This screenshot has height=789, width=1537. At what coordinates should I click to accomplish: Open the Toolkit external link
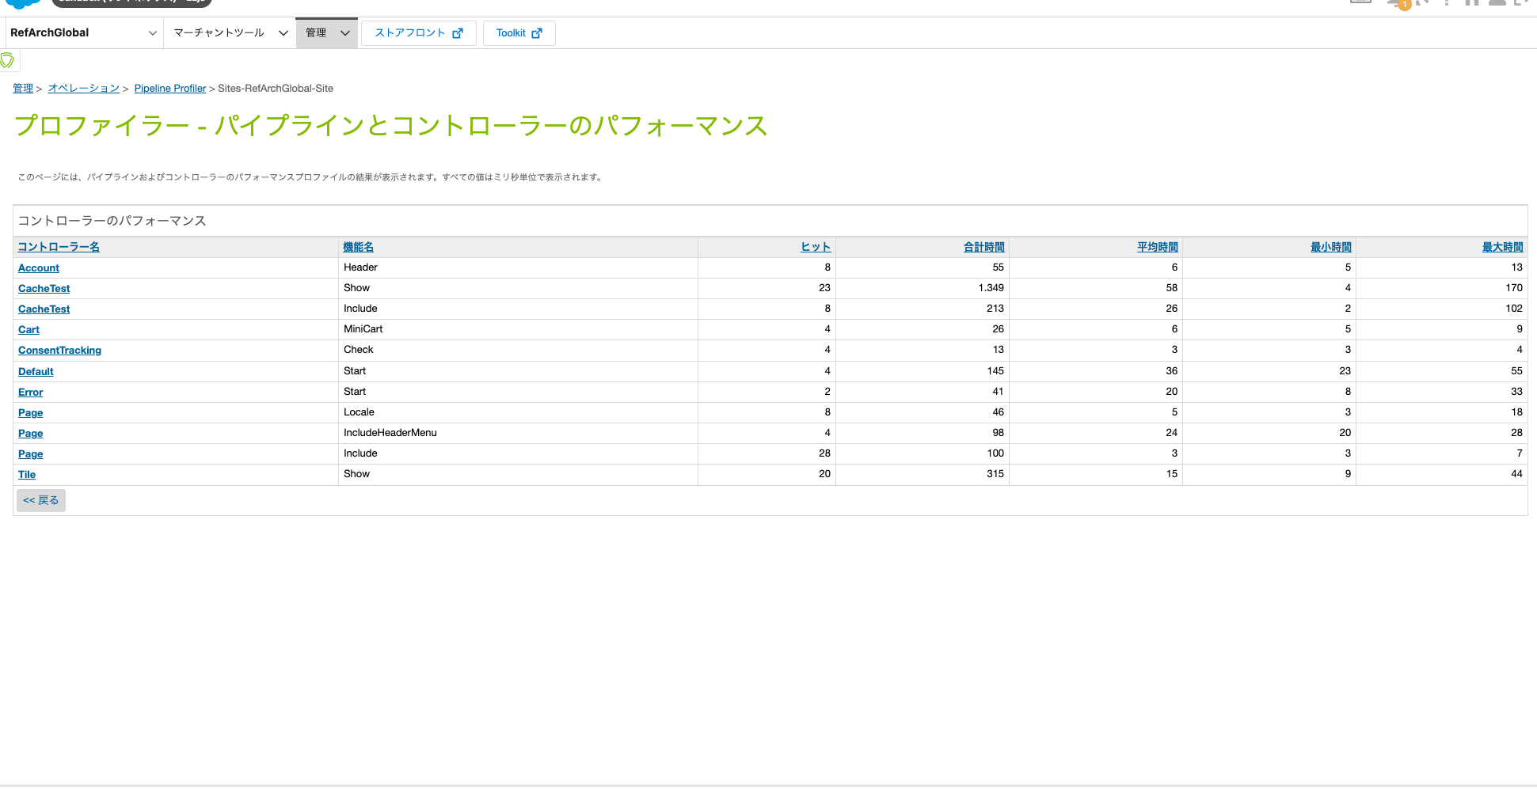coord(519,33)
